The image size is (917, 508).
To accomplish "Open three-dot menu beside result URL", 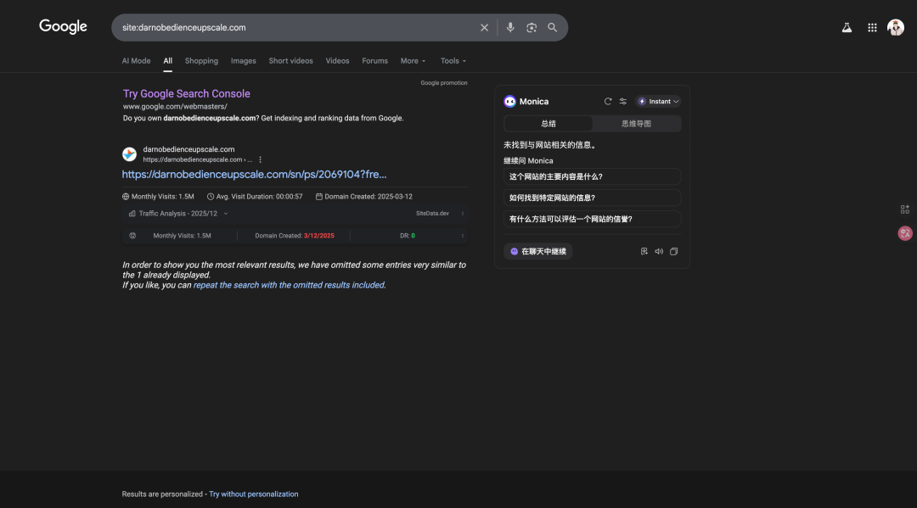I will (x=261, y=159).
